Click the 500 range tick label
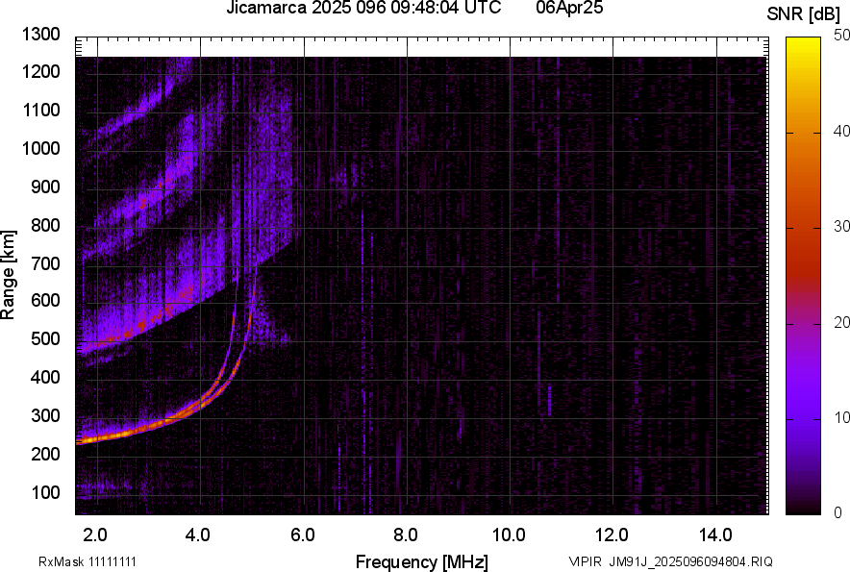The width and height of the screenshot is (850, 572). pyautogui.click(x=45, y=338)
